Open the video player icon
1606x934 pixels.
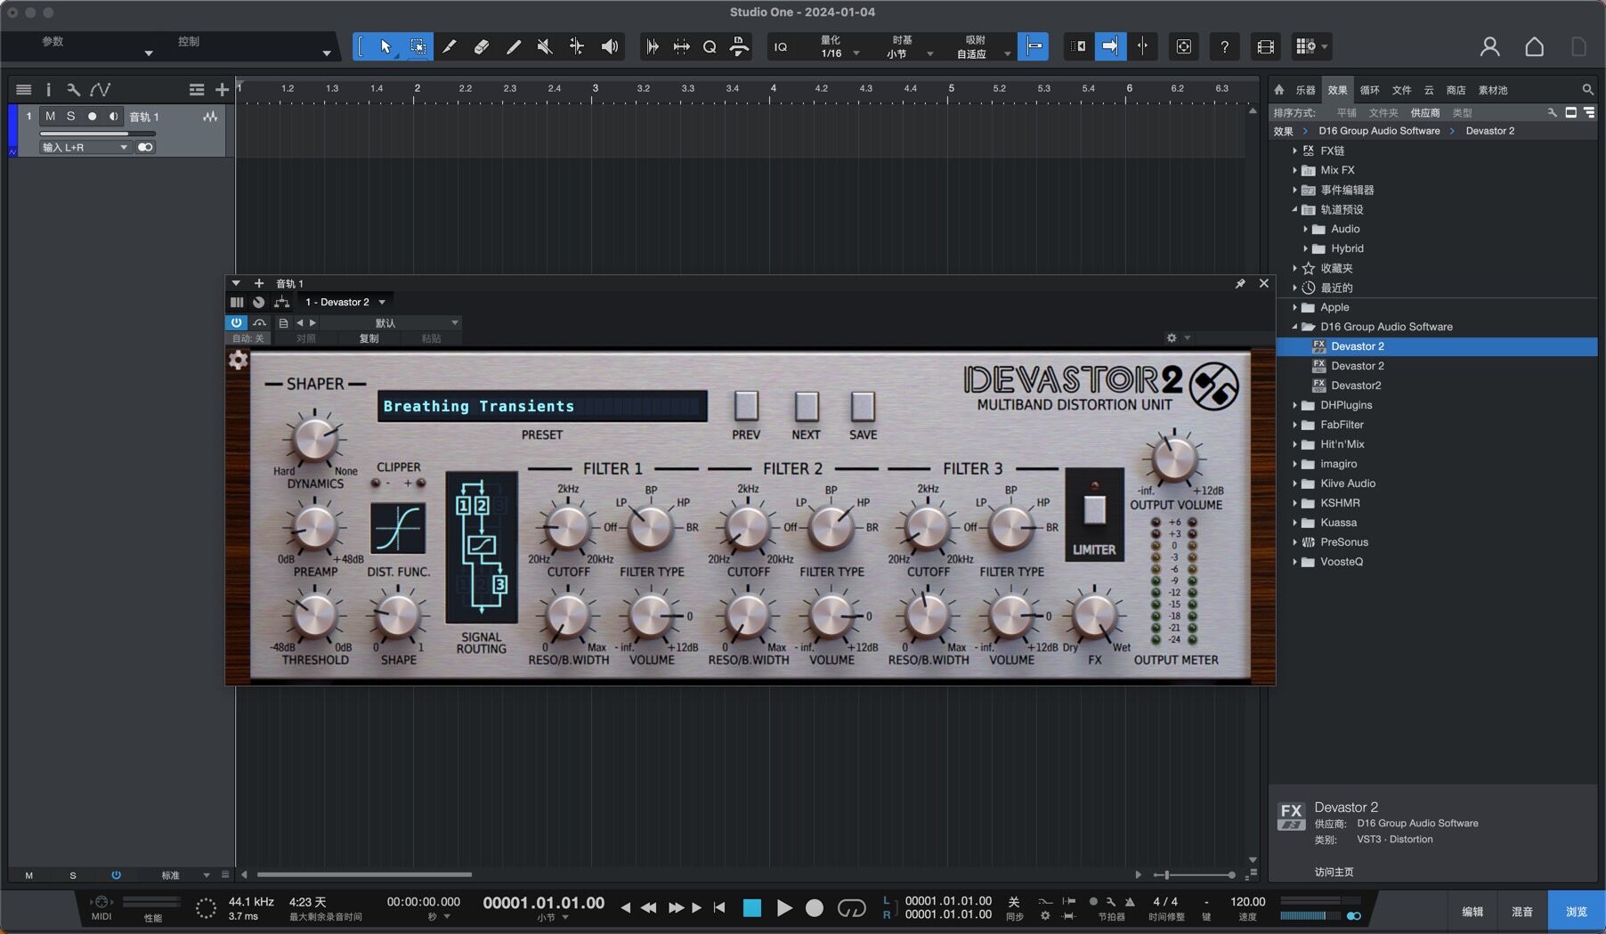coord(1265,46)
